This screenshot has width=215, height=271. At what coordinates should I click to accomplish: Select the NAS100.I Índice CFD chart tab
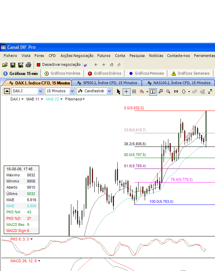pyautogui.click(x=179, y=83)
